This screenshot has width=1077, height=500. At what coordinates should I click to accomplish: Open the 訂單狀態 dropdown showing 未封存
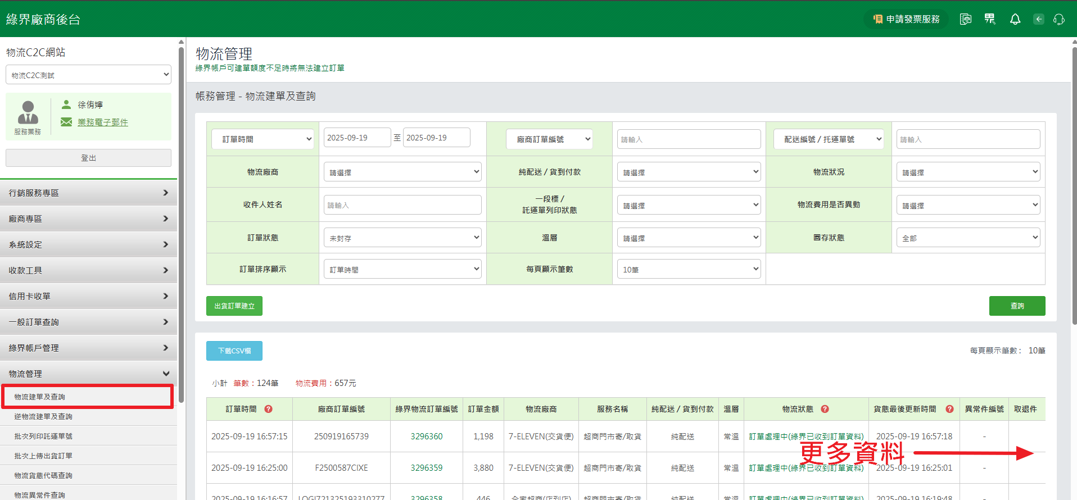(x=402, y=238)
